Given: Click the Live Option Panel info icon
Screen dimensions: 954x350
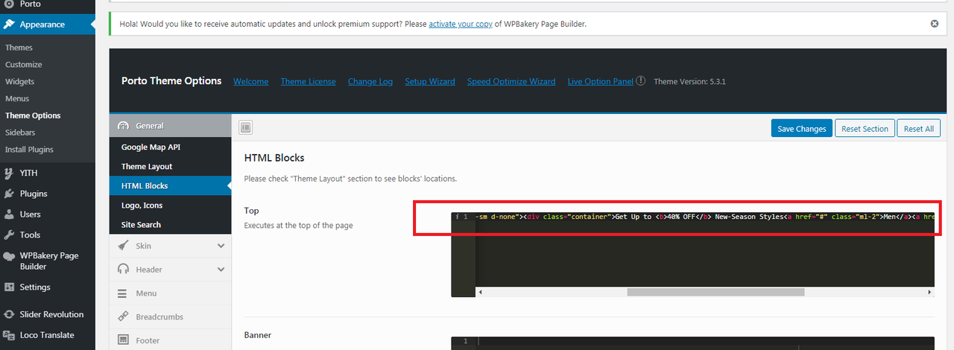Looking at the screenshot, I should (640, 81).
